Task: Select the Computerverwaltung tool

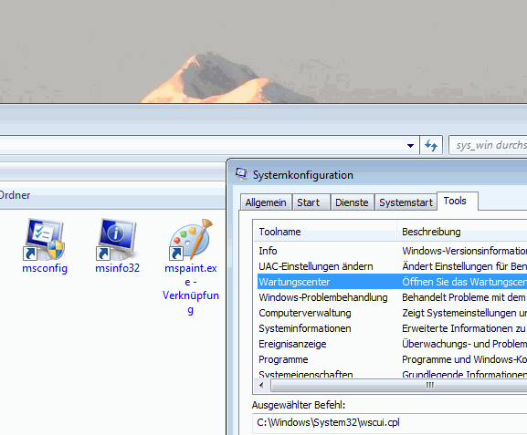Action: tap(392, 313)
